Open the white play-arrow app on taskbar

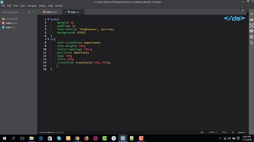click(114, 138)
